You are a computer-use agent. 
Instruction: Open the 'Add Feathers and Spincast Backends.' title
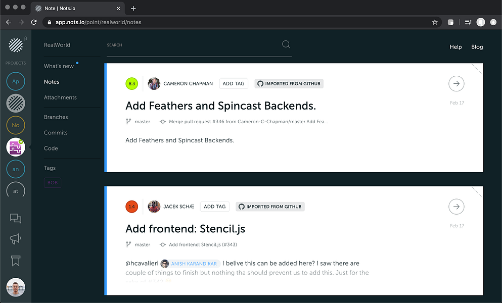(220, 106)
